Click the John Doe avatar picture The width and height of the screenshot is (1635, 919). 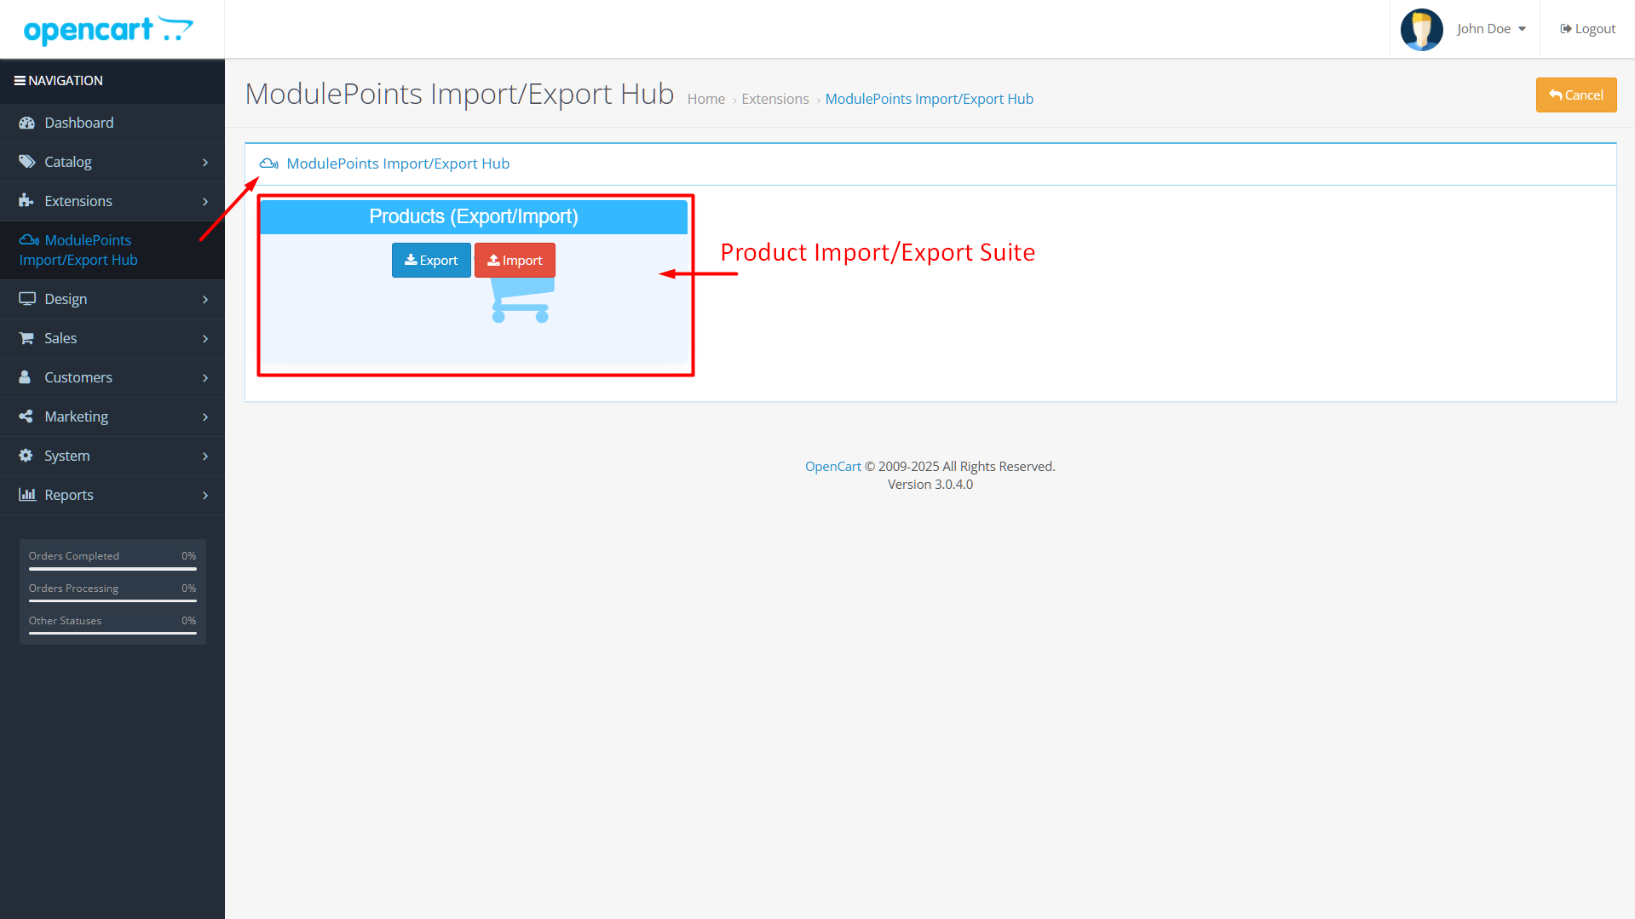[1421, 30]
